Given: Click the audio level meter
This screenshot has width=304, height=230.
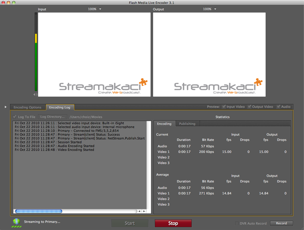Looking at the screenshot, I should click(36, 52).
